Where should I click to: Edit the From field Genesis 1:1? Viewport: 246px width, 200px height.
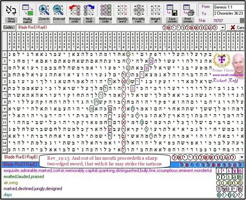click(x=229, y=7)
